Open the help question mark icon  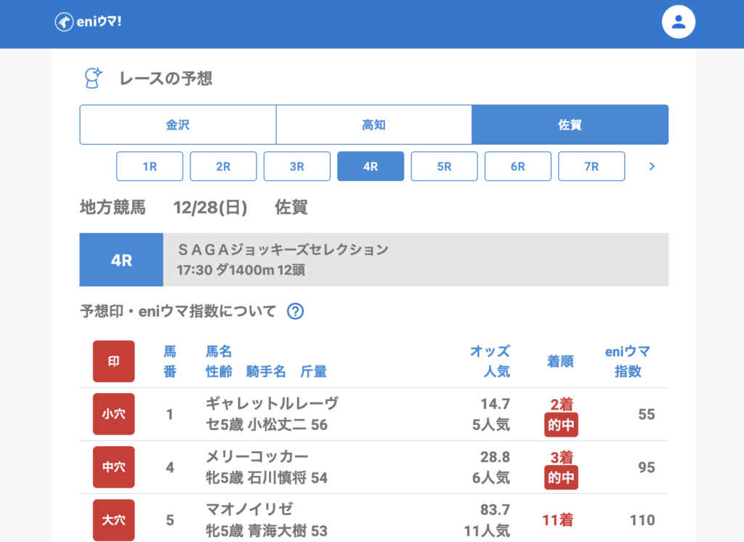pyautogui.click(x=295, y=312)
